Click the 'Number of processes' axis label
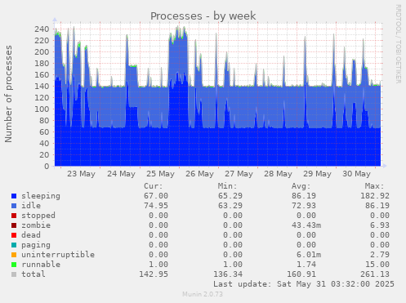406x303 pixels. click(8, 94)
